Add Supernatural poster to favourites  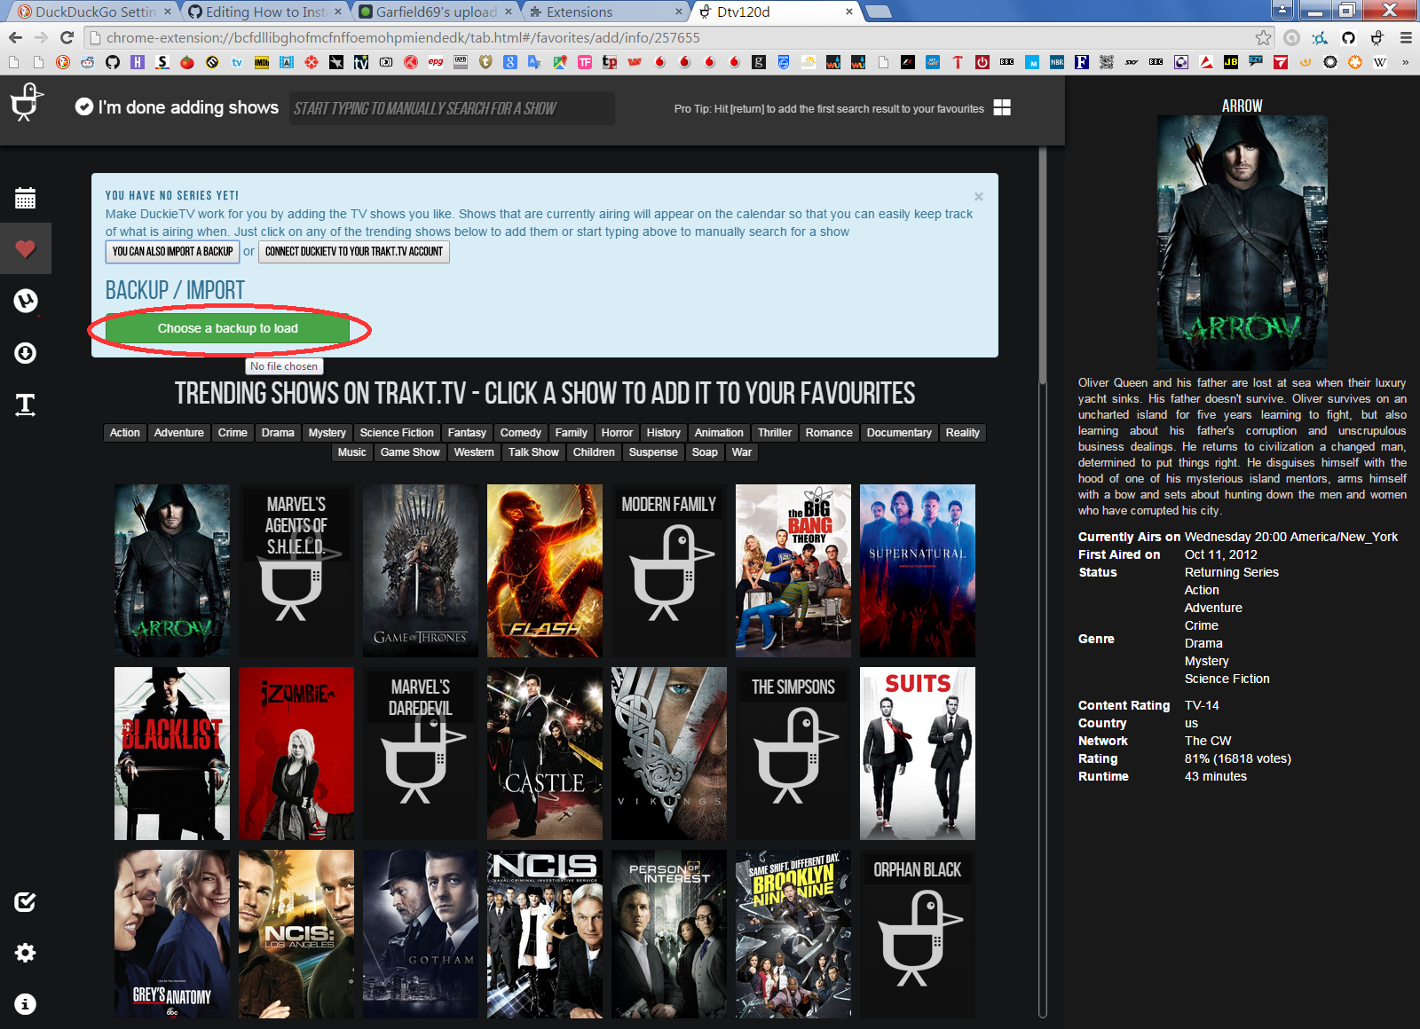point(918,570)
